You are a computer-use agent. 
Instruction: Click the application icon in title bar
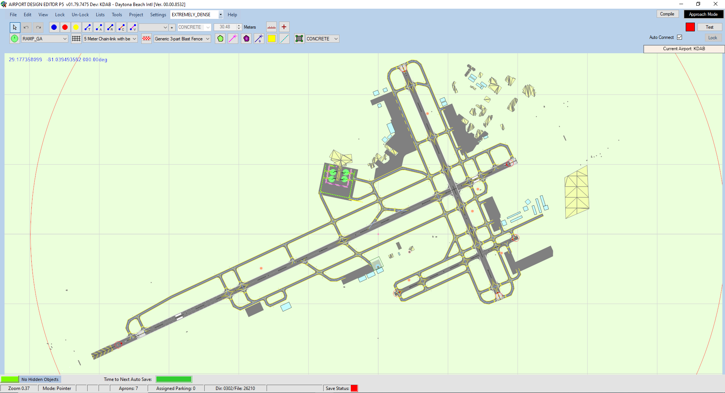(x=4, y=4)
